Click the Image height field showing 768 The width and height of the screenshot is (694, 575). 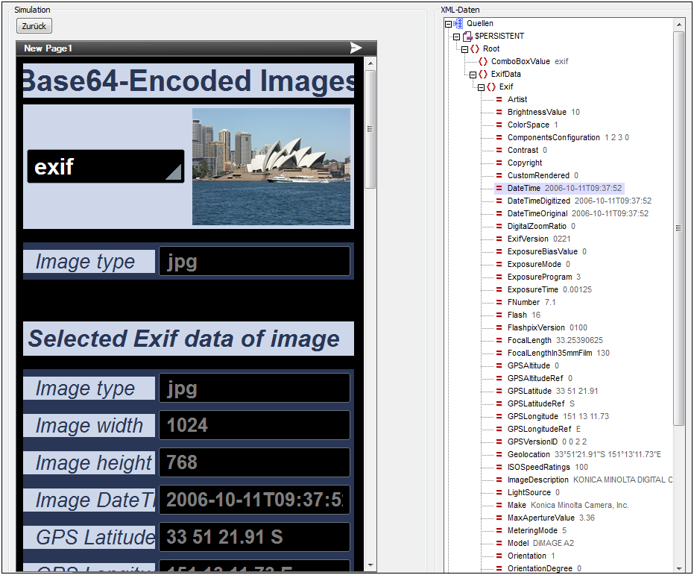[254, 462]
